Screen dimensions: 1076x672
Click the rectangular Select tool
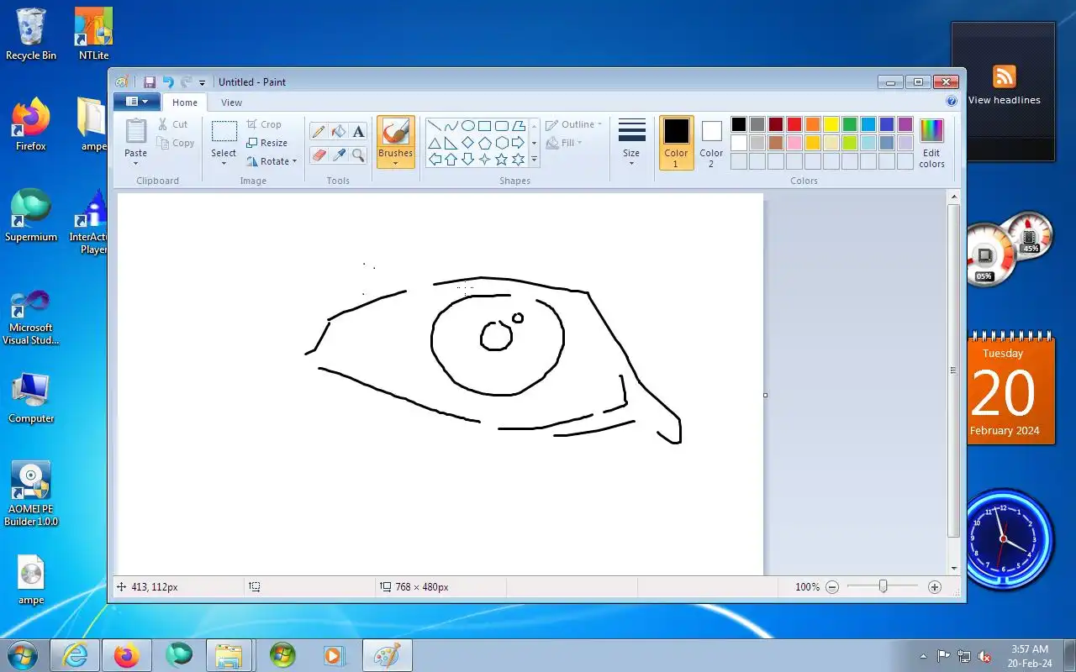click(224, 131)
